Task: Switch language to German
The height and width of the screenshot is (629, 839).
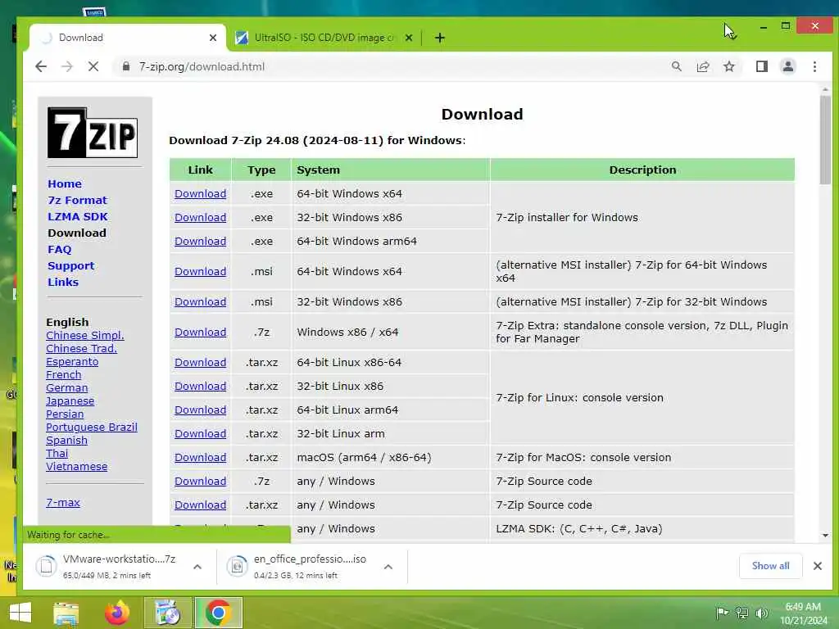Action: click(x=67, y=387)
